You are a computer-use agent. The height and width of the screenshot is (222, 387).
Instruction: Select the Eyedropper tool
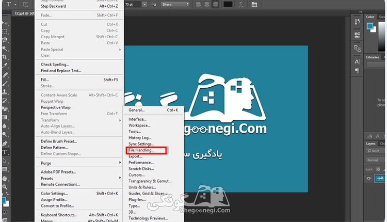click(5, 66)
